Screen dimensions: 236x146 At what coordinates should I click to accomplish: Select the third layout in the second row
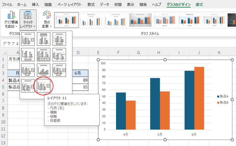(x=59, y=55)
